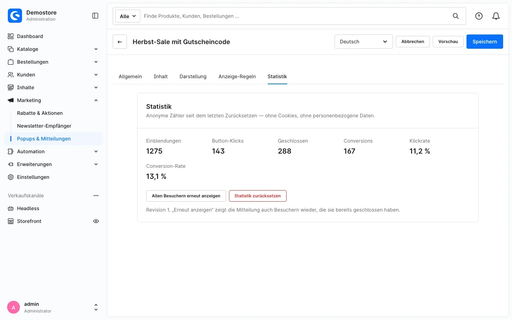Click the Demostore logo icon
Image resolution: width=512 pixels, height=320 pixels.
tap(15, 16)
